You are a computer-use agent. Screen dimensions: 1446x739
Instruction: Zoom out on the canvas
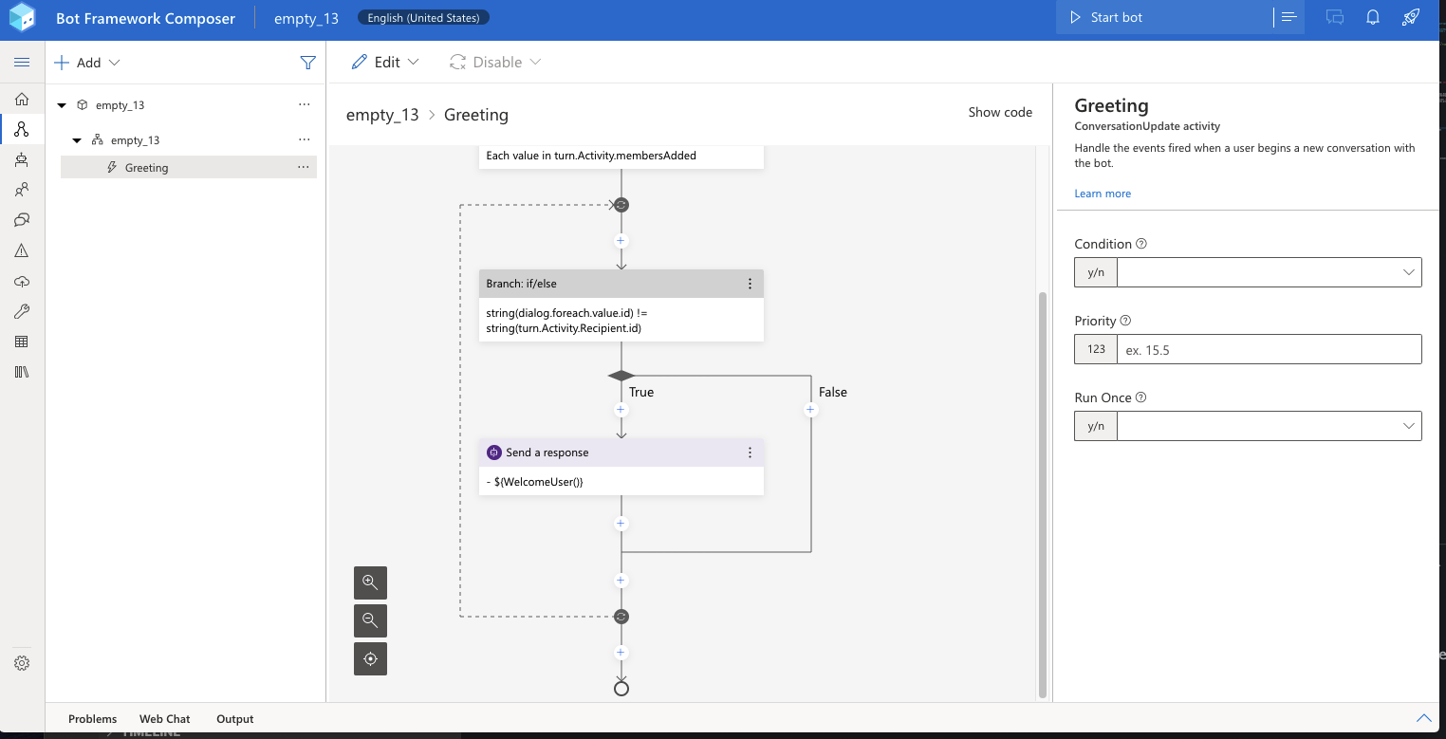click(x=370, y=620)
